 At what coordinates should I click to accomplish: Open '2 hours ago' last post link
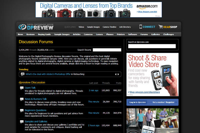pos(94,125)
